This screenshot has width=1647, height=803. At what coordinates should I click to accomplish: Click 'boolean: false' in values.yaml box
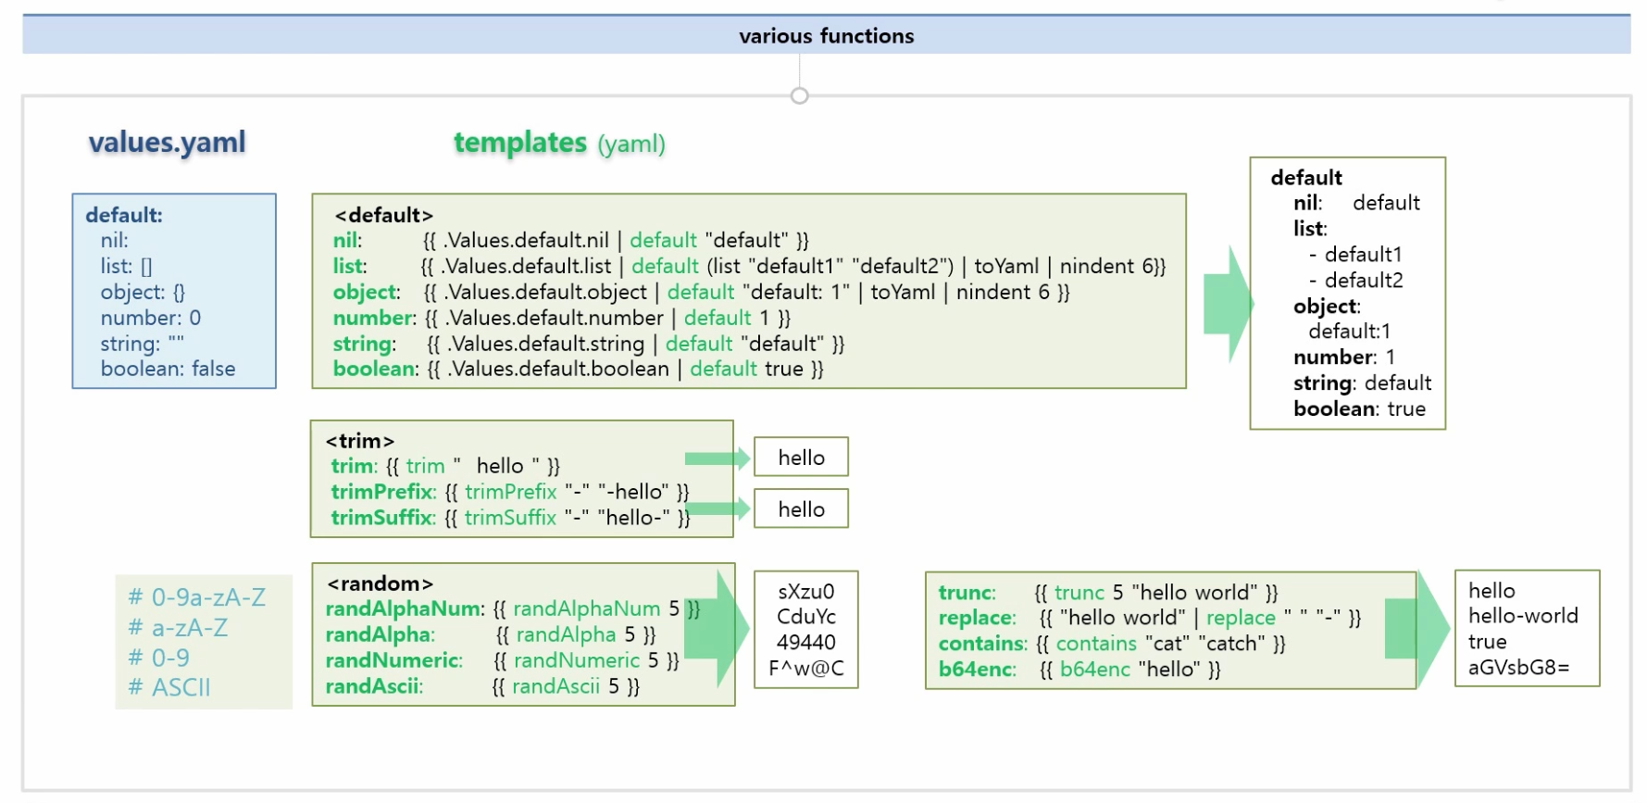(168, 369)
